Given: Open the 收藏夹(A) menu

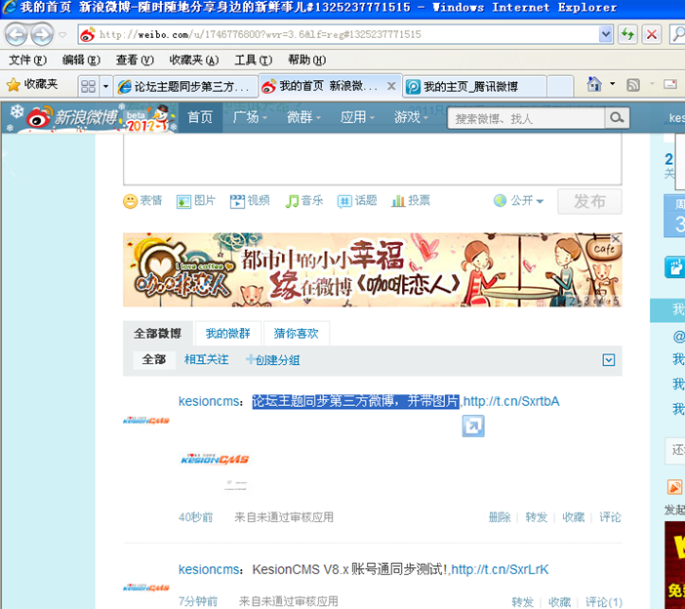Looking at the screenshot, I should click(194, 60).
